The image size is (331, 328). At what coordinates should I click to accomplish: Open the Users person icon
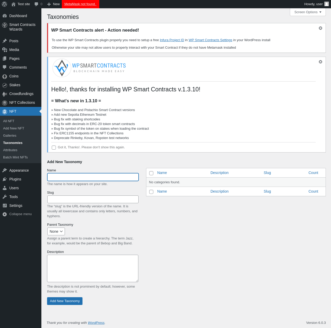pyautogui.click(x=5, y=188)
